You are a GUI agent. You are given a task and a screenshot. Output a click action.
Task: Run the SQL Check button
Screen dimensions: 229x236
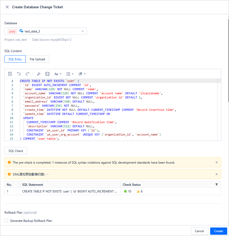pos(16,151)
